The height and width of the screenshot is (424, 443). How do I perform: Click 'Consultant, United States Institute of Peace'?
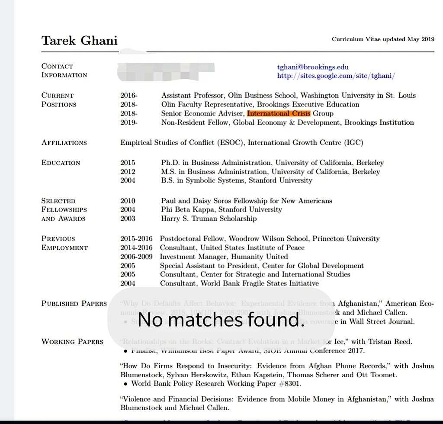232,248
